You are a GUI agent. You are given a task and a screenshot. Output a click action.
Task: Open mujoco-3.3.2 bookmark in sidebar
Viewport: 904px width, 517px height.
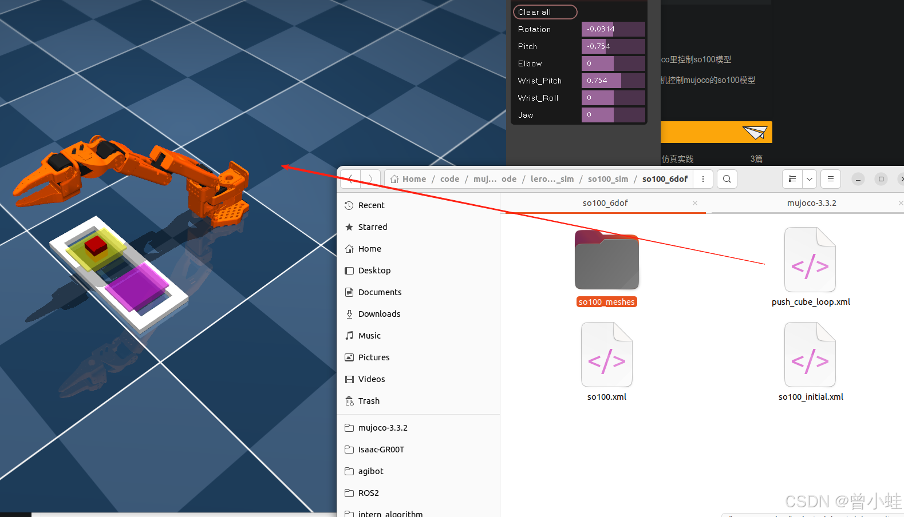[418, 428]
